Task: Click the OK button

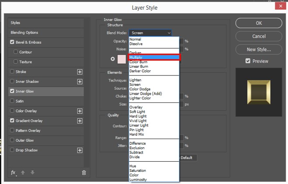Action: [x=259, y=23]
